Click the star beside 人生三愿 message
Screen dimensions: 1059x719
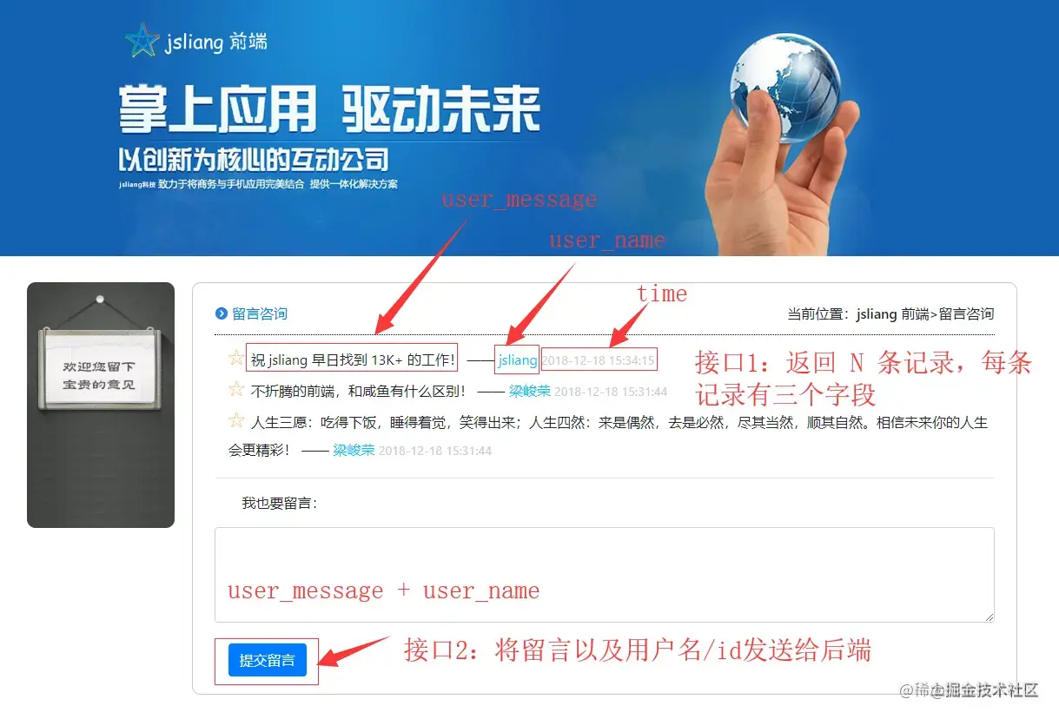point(235,422)
